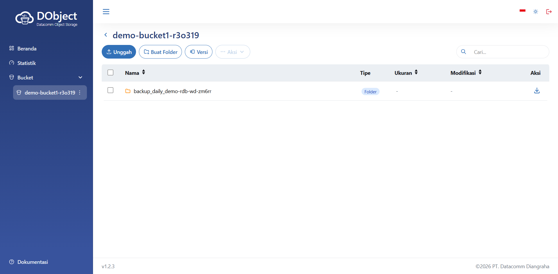Sort the list by Nama column
The height and width of the screenshot is (274, 558).
click(x=143, y=72)
